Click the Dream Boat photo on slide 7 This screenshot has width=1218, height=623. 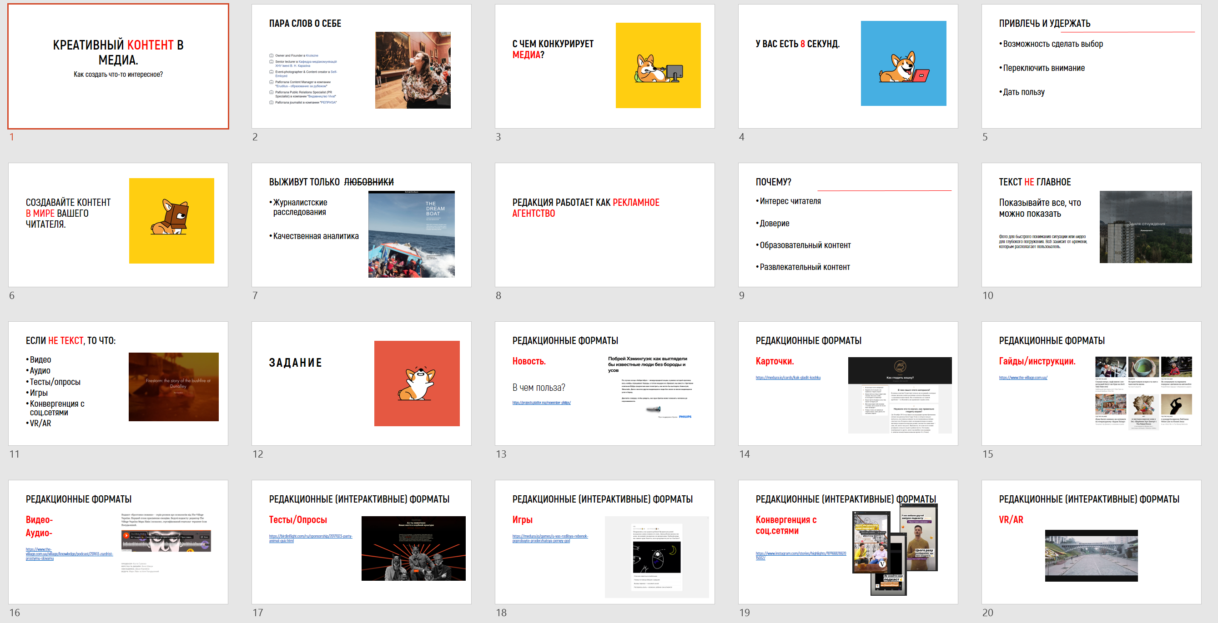[411, 234]
